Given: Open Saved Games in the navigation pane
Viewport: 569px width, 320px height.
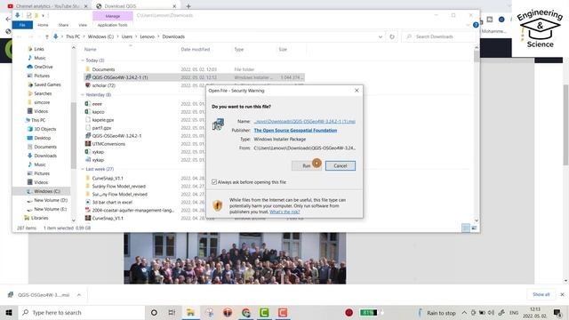Looking at the screenshot, I should [x=47, y=84].
